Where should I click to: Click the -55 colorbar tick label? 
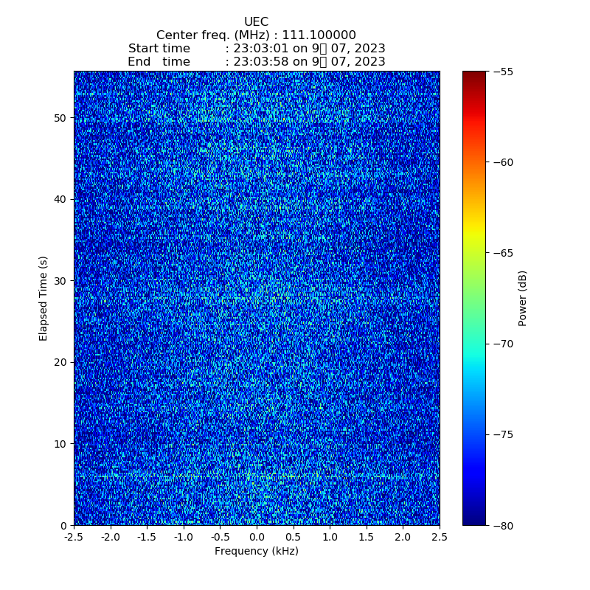509,72
